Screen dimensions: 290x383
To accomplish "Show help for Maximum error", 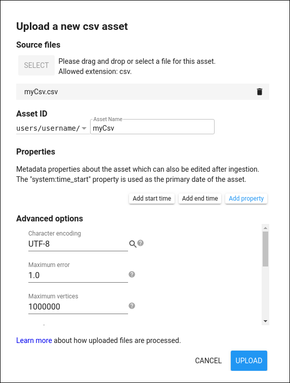I will pos(132,275).
